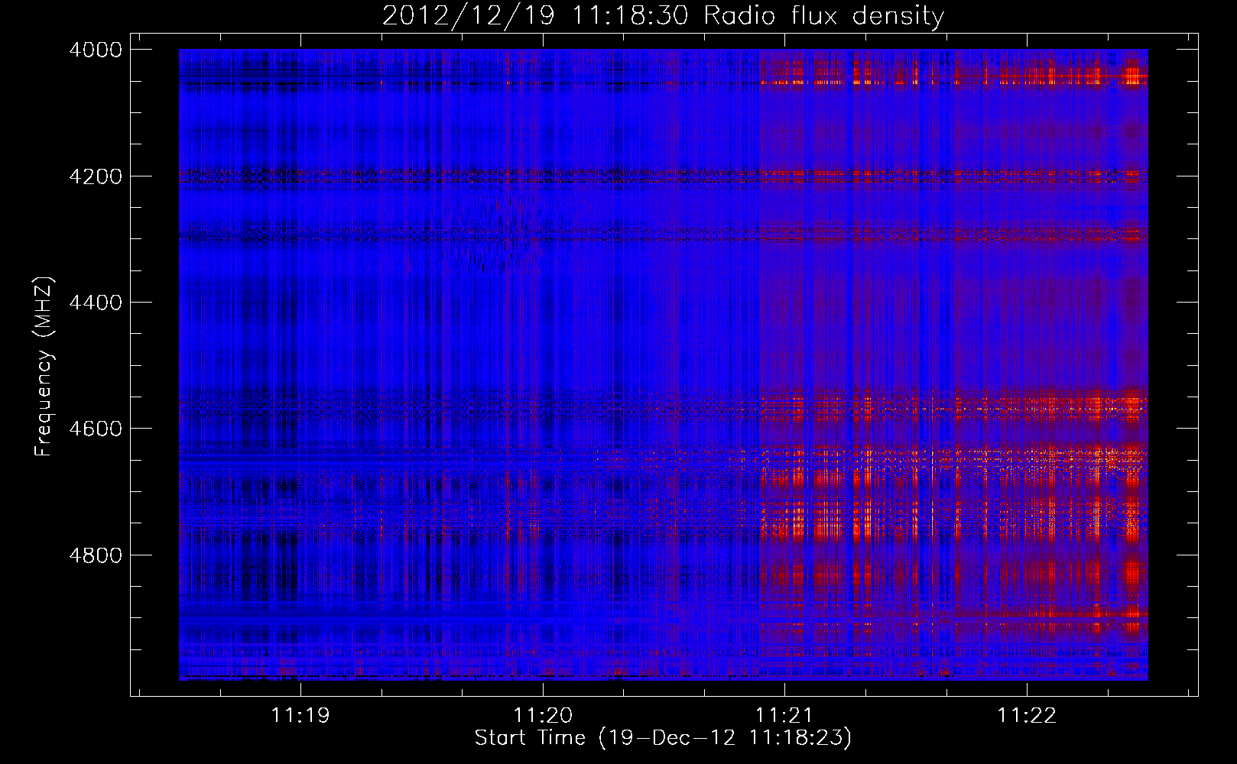The image size is (1237, 764).
Task: Click the 11:19 time axis label
Action: point(300,715)
